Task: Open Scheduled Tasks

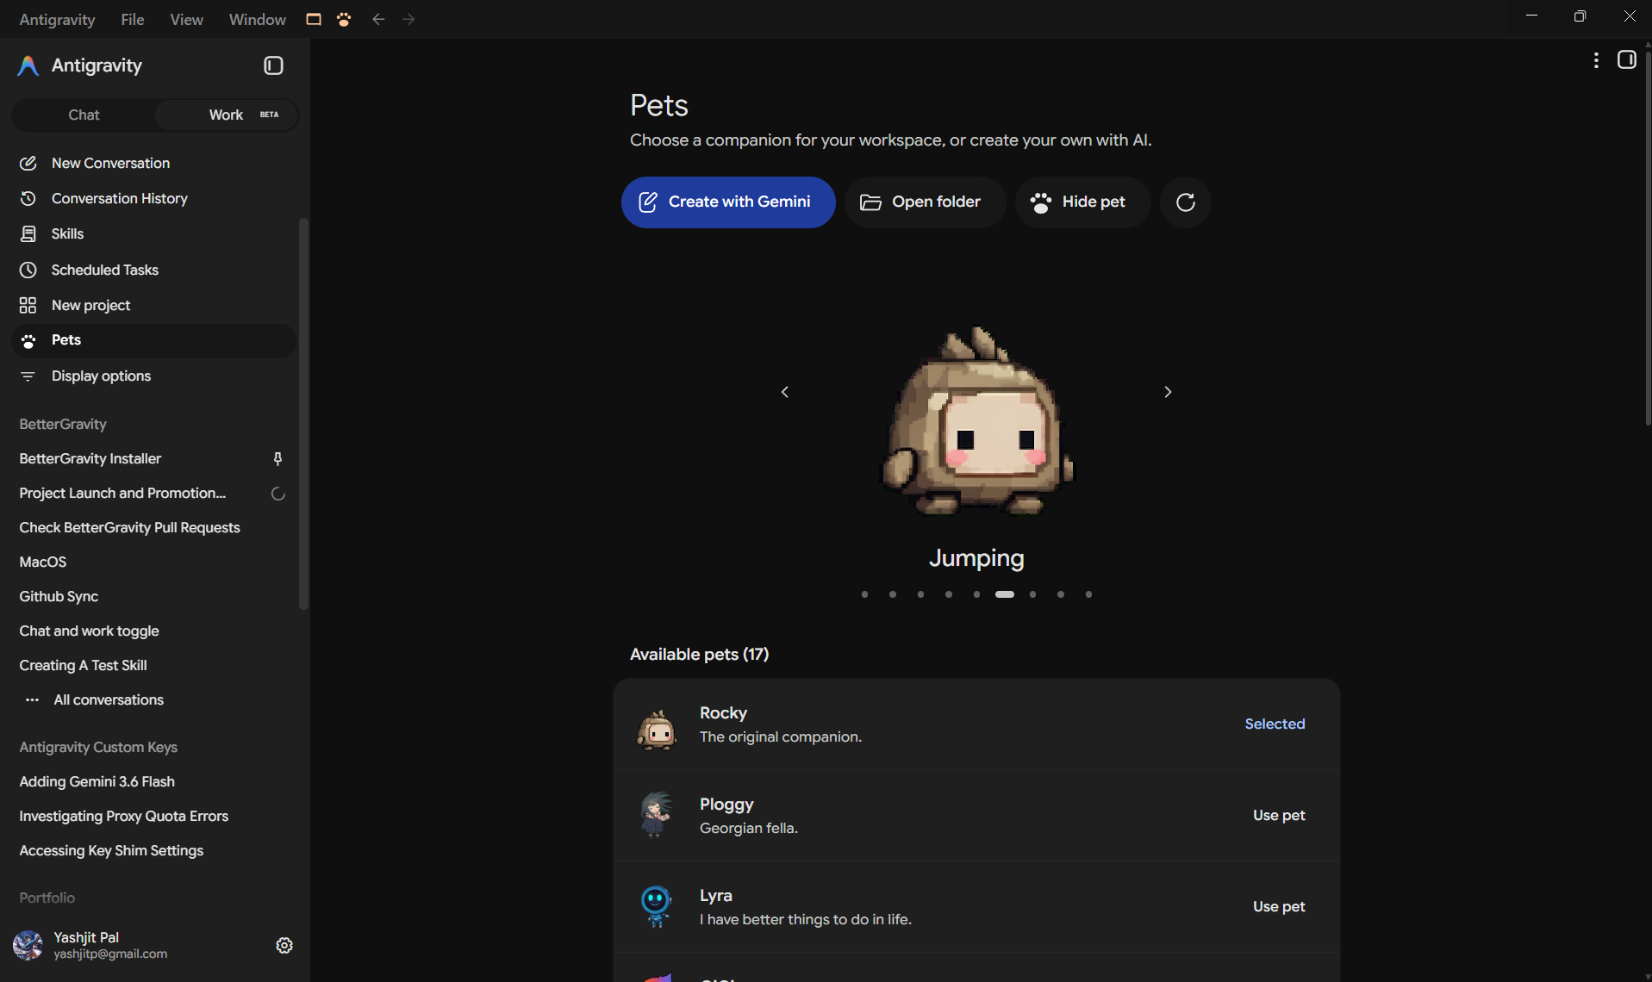Action: 153,270
